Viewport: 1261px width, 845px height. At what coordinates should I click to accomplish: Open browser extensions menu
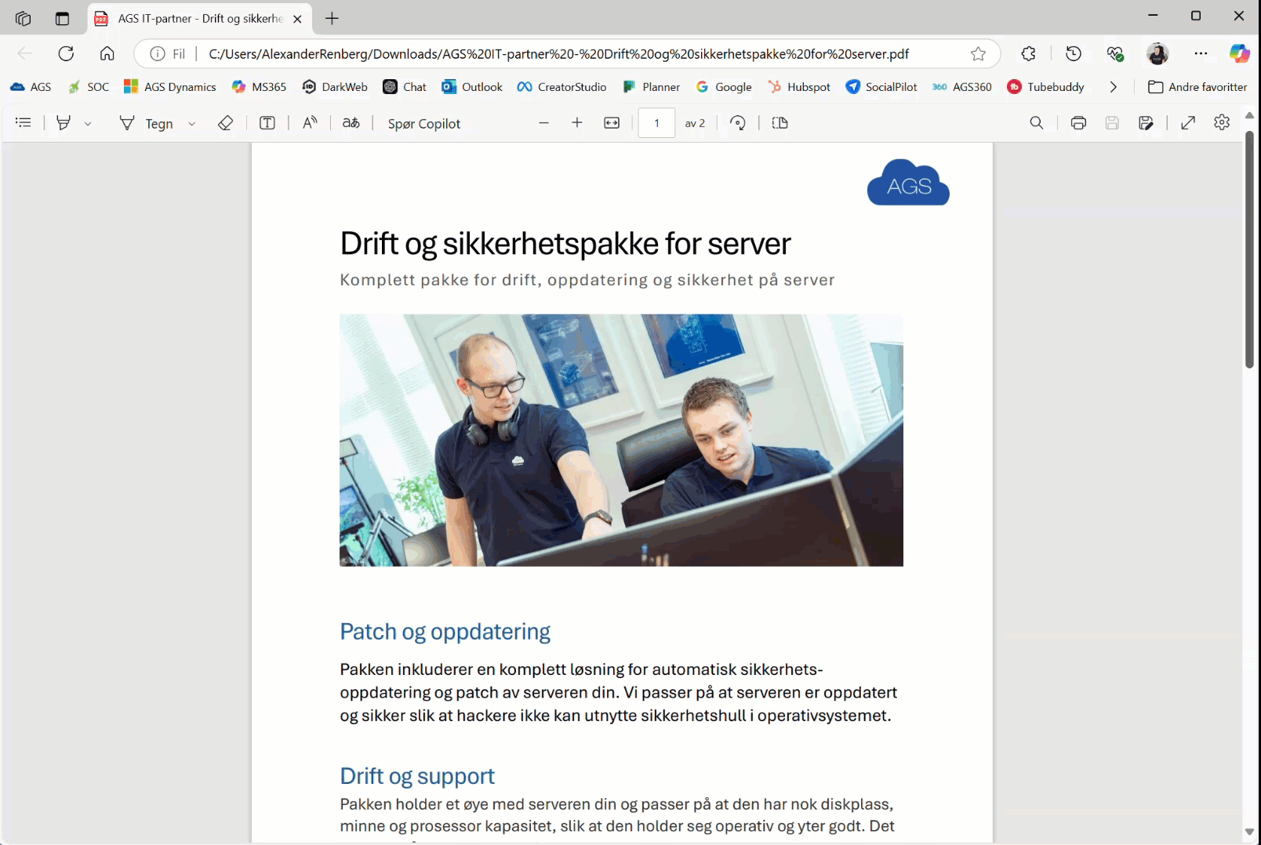[x=1029, y=53]
